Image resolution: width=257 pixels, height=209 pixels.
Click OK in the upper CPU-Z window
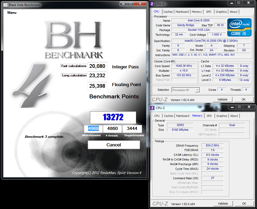pos(243,99)
